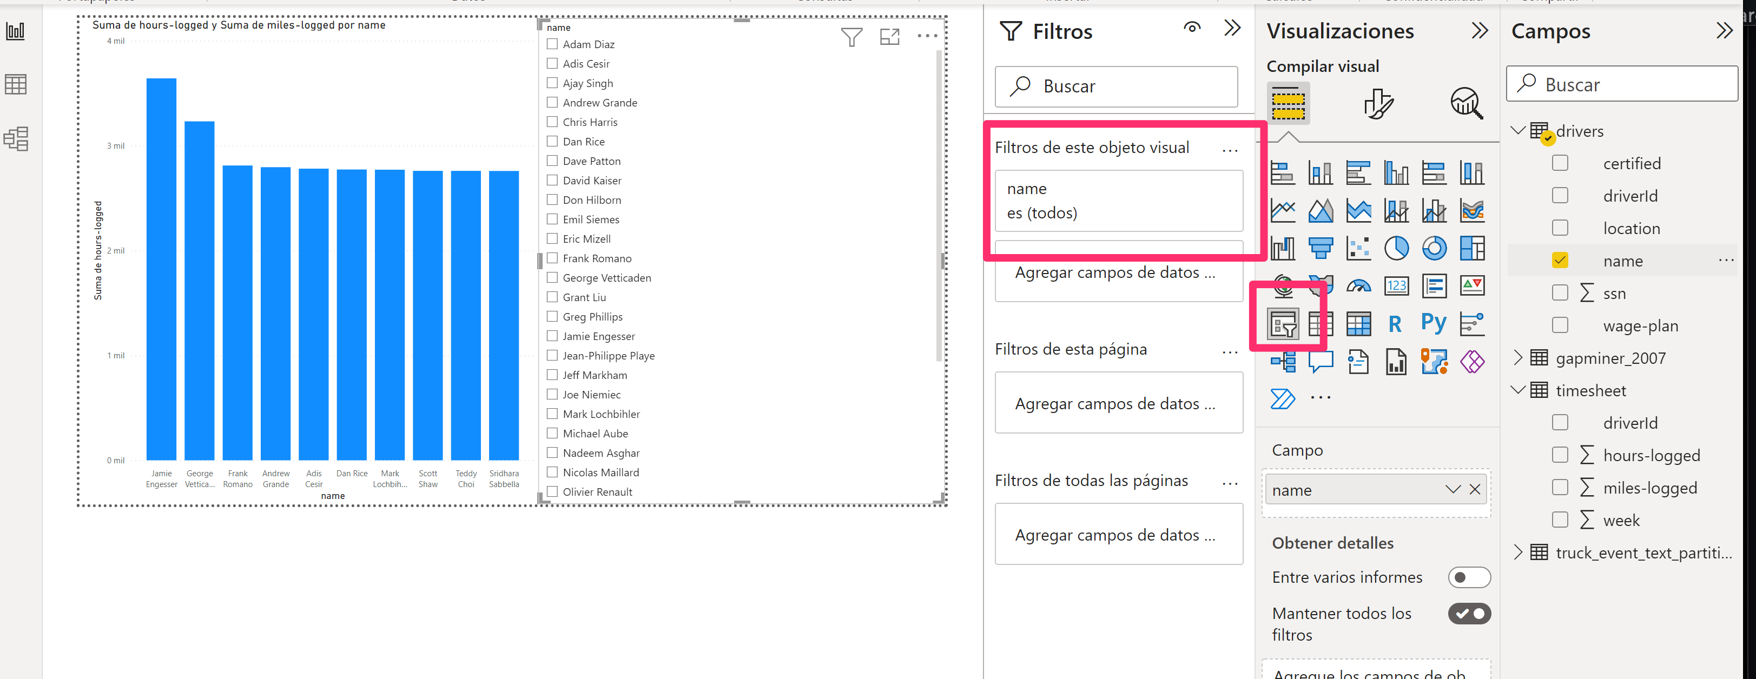The height and width of the screenshot is (679, 1756).
Task: Collapse the Campos pane
Action: coord(1724,31)
